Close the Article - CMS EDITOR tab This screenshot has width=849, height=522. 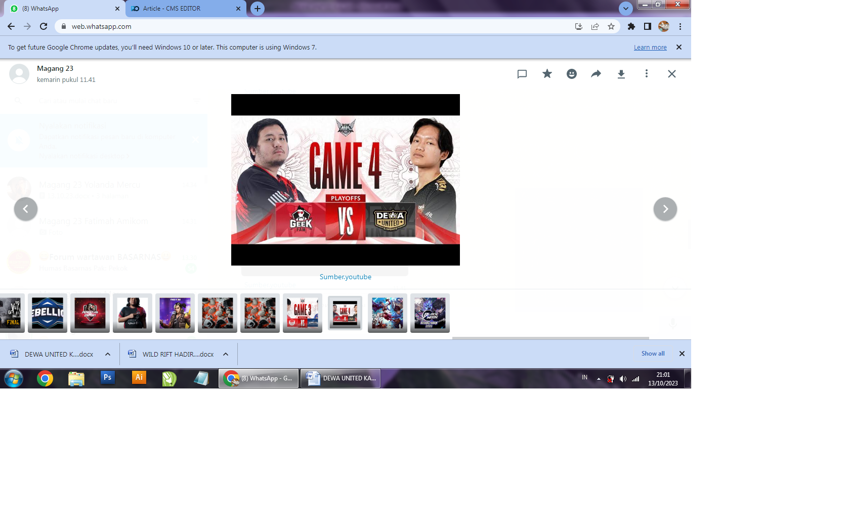pos(238,9)
